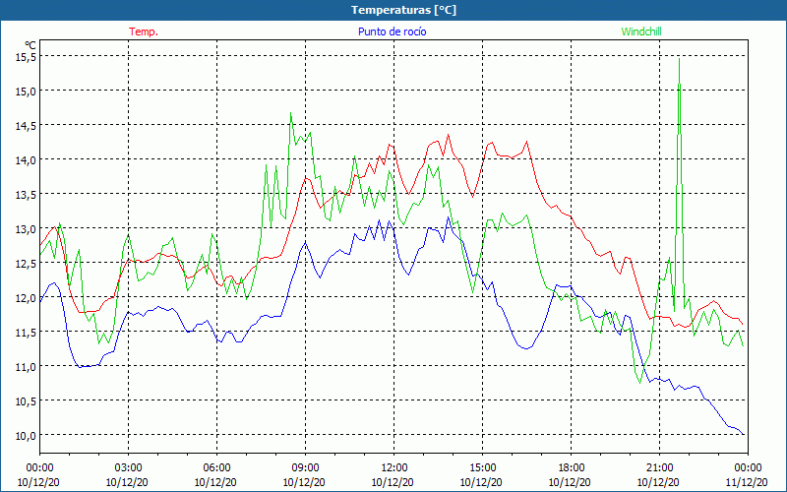787x492 pixels.
Task: Click the 12,0 y-axis value
Action: [26, 298]
